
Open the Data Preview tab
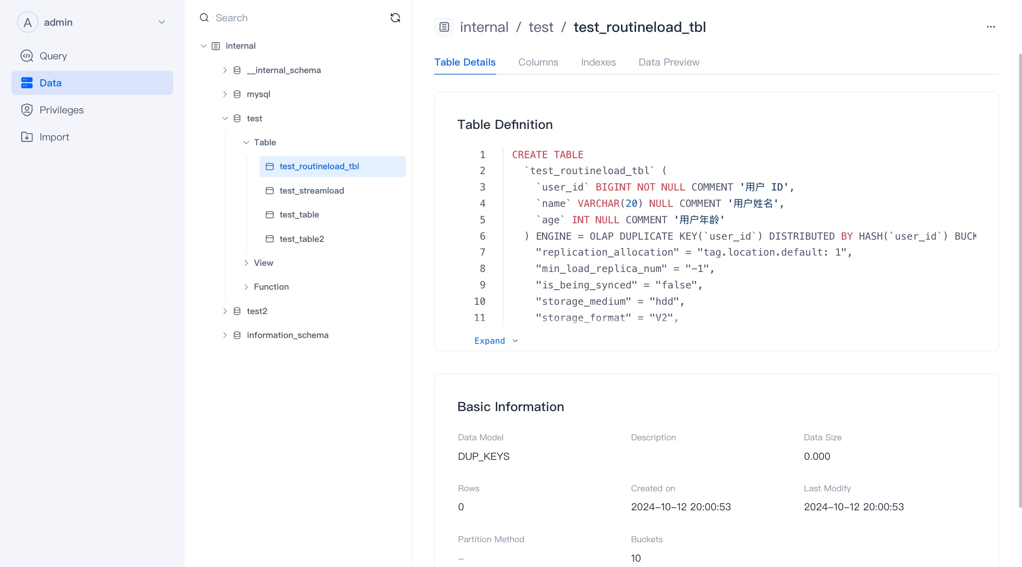pos(668,62)
